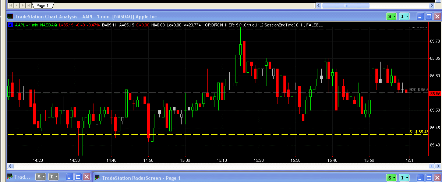The image size is (442, 182).
Task: Click the 'AAPL - 1 min NASDAQ' status text
Action: (x=36, y=25)
